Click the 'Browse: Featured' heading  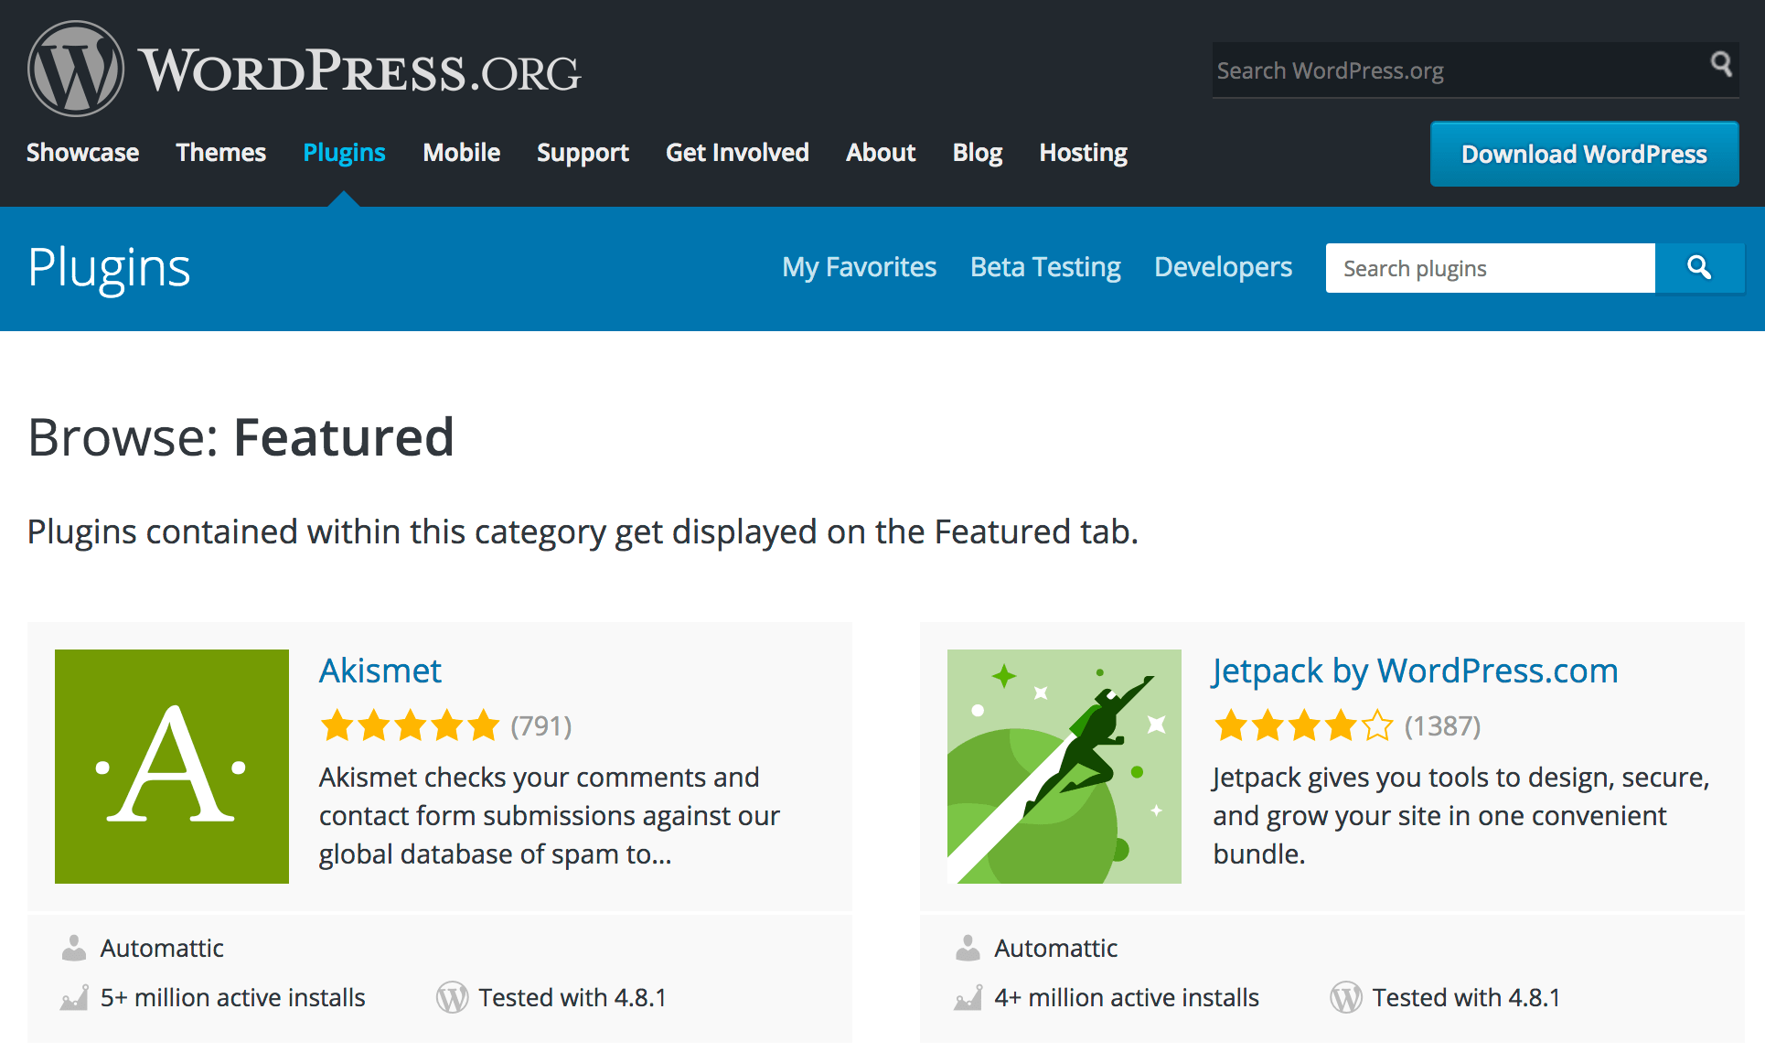click(241, 436)
